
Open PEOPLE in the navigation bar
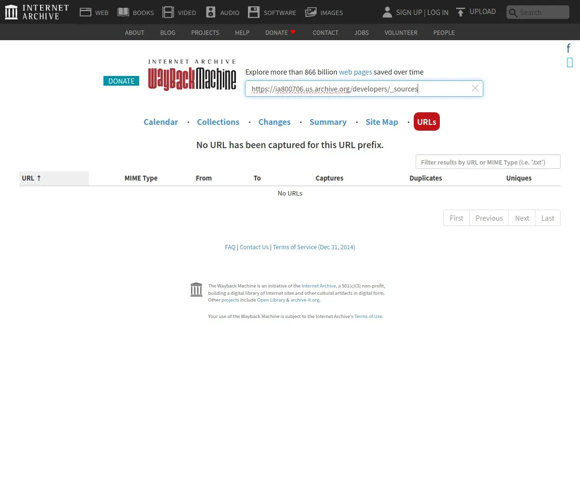(x=444, y=32)
